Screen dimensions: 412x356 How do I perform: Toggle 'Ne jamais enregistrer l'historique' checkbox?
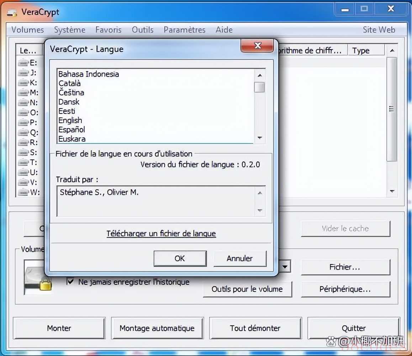70,282
